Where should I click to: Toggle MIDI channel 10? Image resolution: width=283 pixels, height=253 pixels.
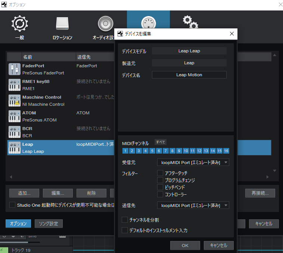pyautogui.click(x=186, y=151)
